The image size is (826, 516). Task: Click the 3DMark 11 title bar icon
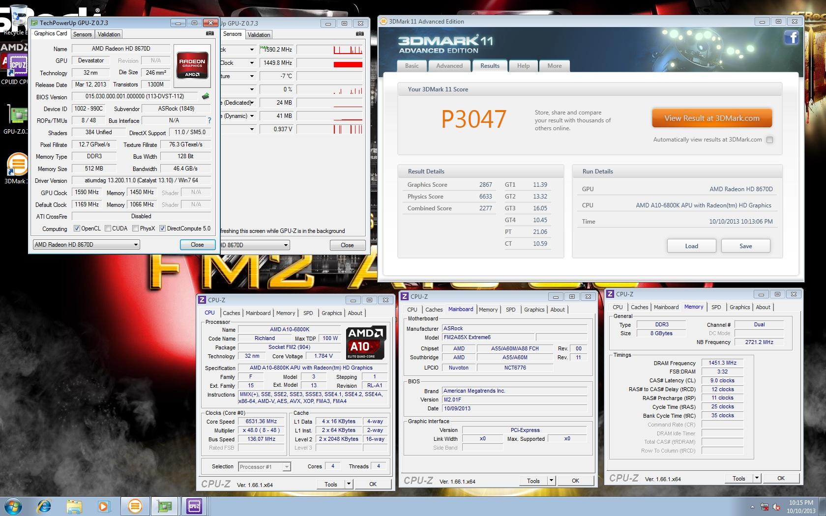coord(383,21)
